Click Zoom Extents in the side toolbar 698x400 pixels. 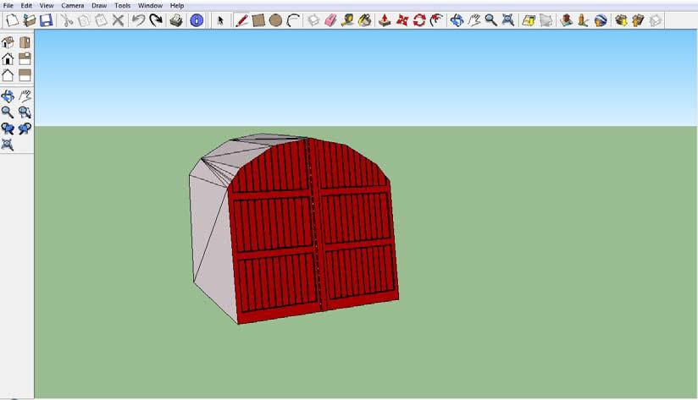pos(8,145)
